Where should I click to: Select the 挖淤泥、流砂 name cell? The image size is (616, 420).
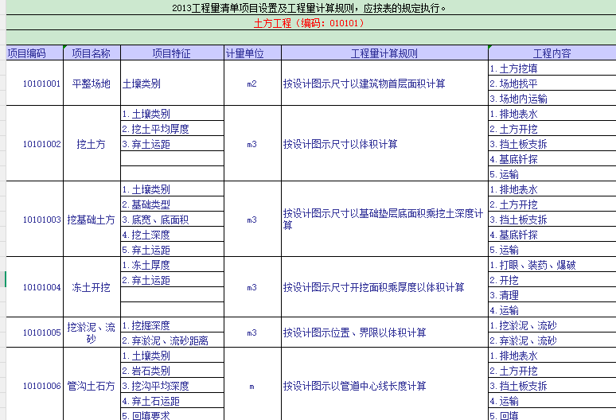click(x=92, y=332)
